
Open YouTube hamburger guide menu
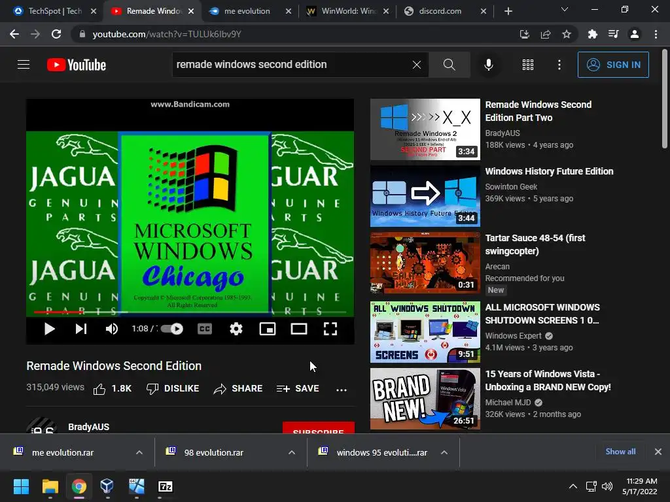(24, 65)
